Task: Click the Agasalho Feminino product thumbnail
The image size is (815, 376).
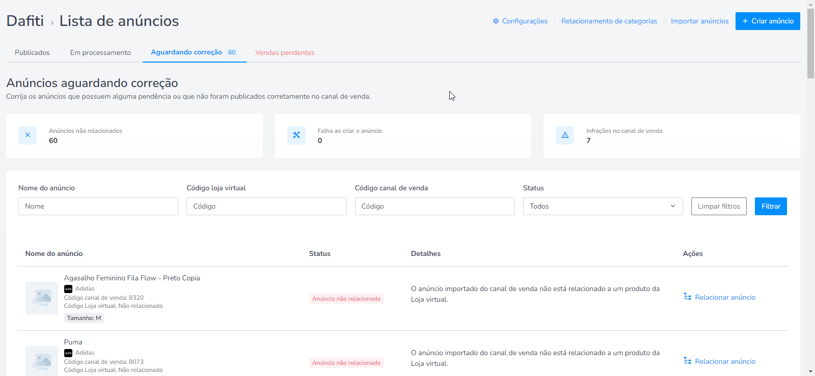Action: (x=42, y=298)
